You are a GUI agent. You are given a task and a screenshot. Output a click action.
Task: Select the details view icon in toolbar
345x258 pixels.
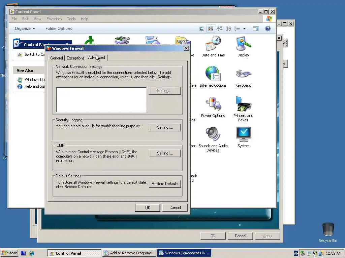coord(237,29)
